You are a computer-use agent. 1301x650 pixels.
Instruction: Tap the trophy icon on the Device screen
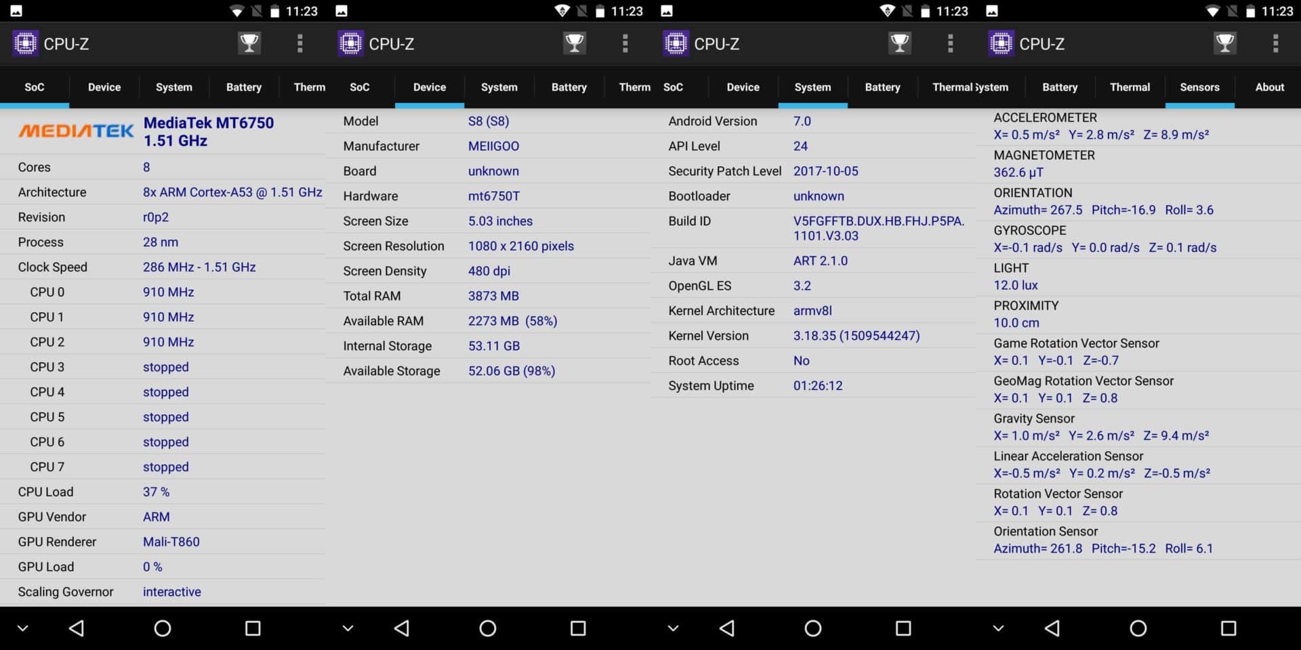pyautogui.click(x=575, y=43)
